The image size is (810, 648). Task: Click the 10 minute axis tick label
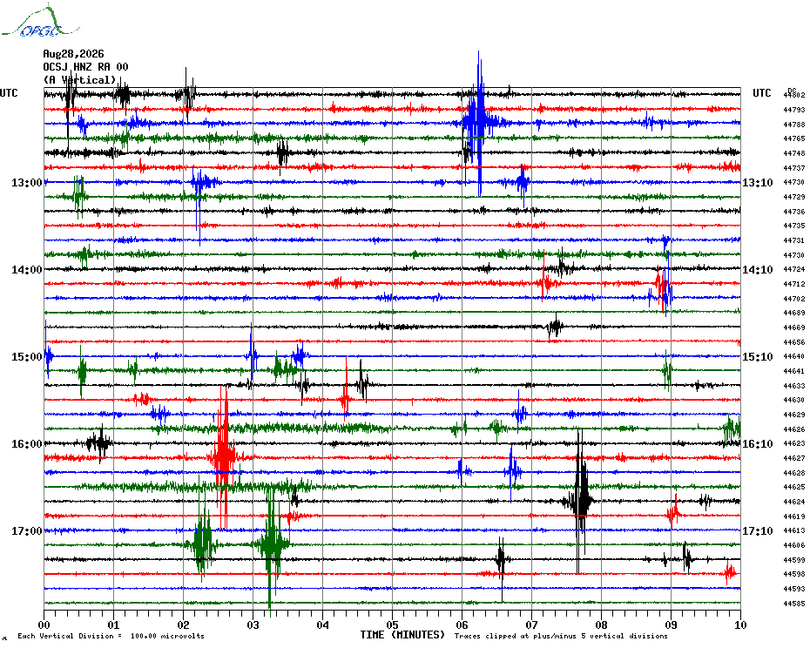point(741,624)
